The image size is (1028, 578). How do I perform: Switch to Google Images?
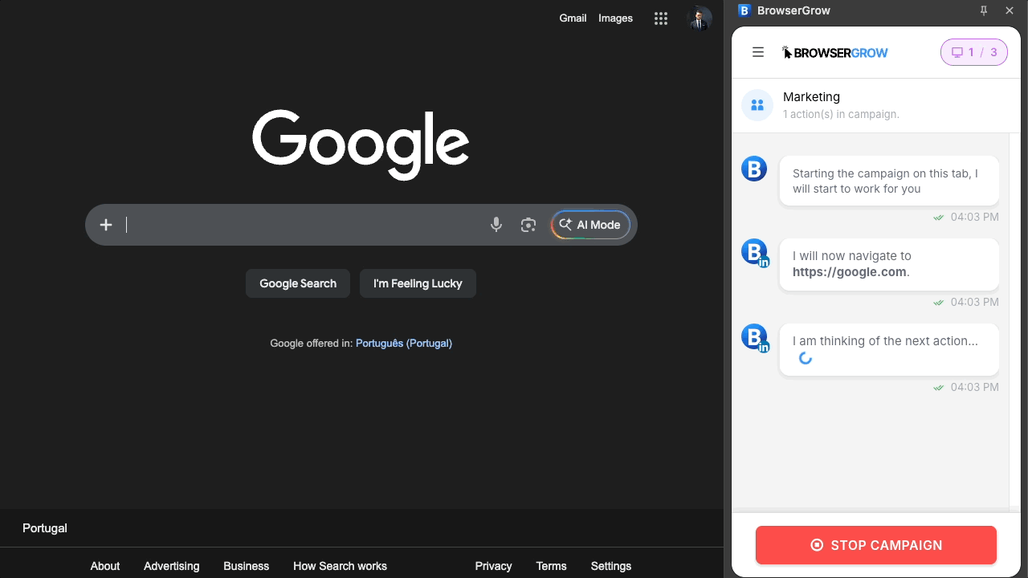(615, 18)
